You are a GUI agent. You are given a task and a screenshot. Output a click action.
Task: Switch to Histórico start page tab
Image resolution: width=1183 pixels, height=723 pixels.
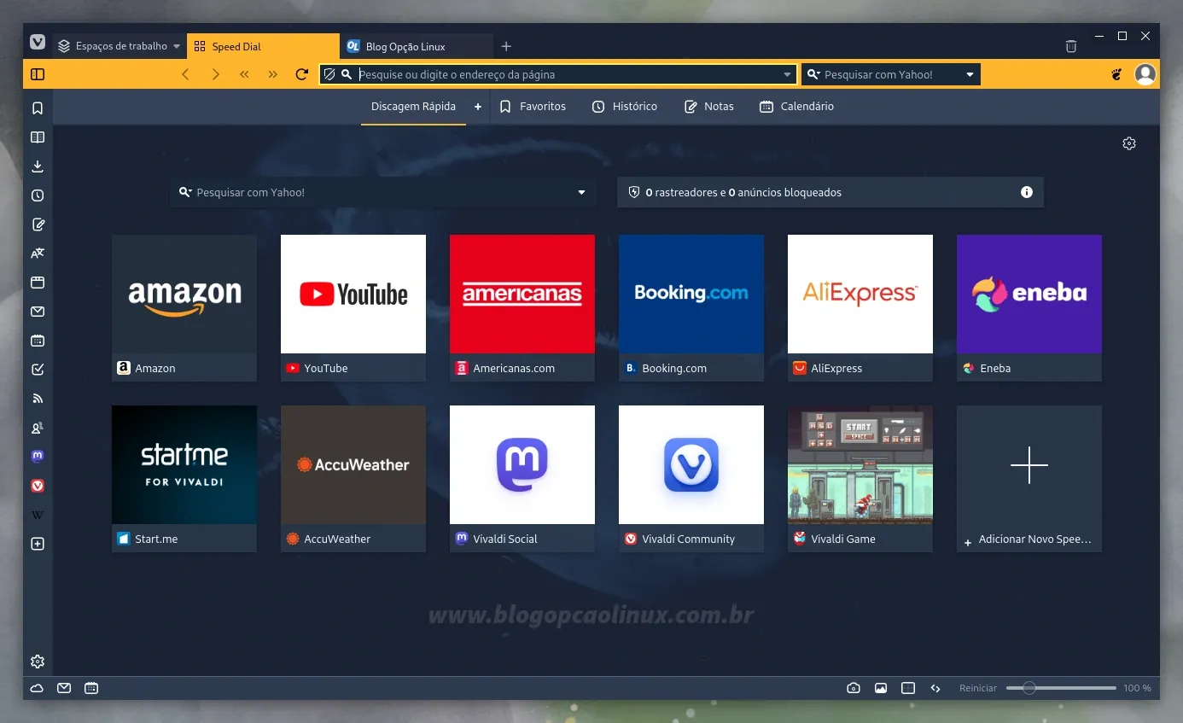click(625, 107)
